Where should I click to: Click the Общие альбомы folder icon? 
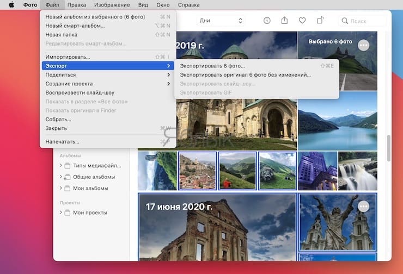coord(68,177)
